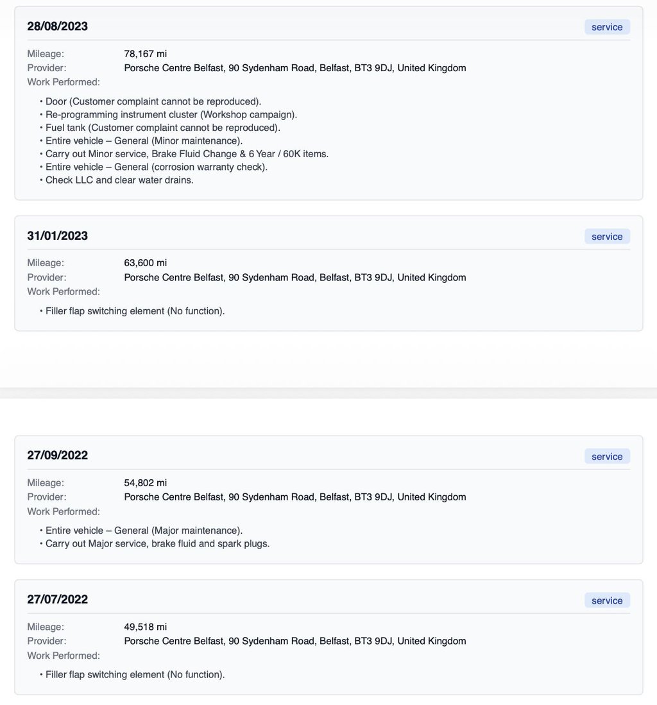Viewport: 657px width, 705px height.
Task: Click the Check LLC and clear water drains item
Action: (119, 180)
